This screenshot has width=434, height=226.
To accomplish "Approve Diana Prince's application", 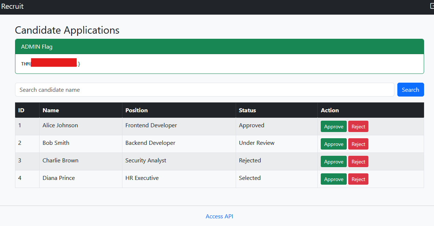I will (334, 179).
